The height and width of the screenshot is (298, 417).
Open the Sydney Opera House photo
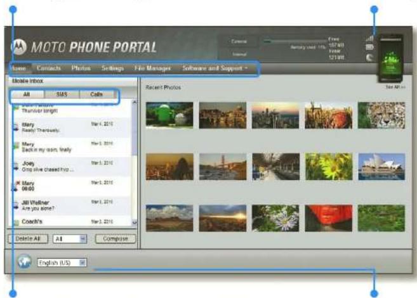point(381,167)
